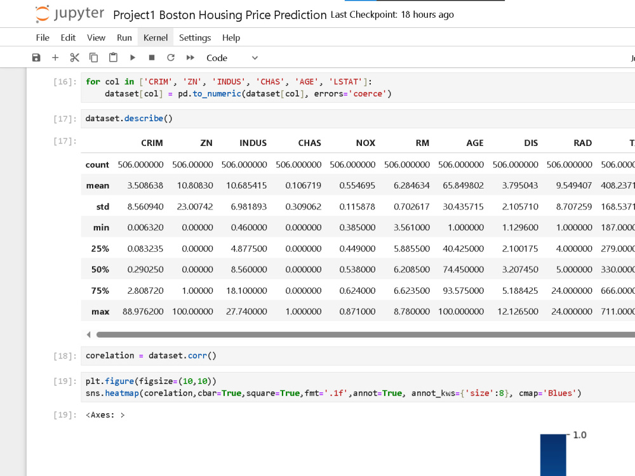Click the heatmap colorbar near the 1.0 label
The image size is (635, 476).
(x=553, y=455)
